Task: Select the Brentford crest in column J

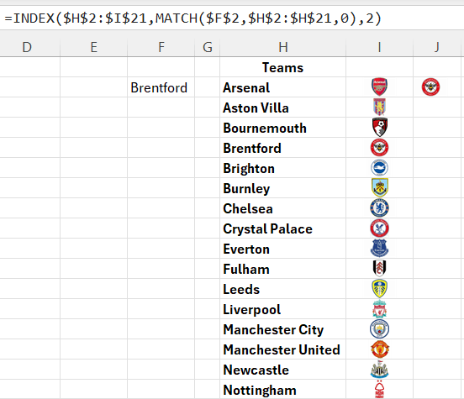Action: [x=430, y=87]
